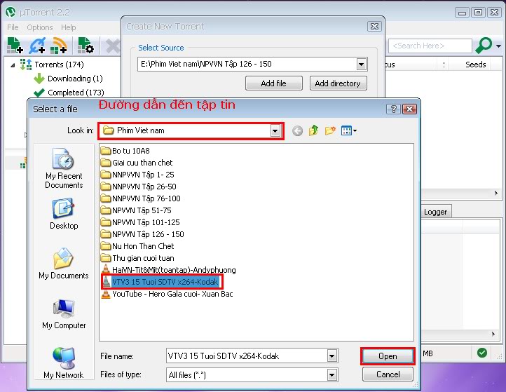The height and width of the screenshot is (392, 506).
Task: Select folder NPVVN Tập 51-75
Action: point(136,210)
